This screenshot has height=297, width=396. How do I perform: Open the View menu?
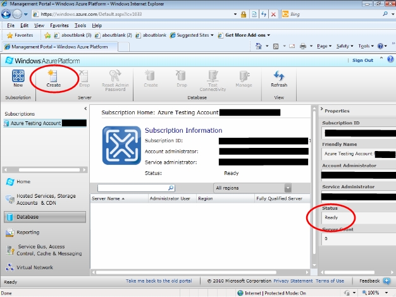39,25
